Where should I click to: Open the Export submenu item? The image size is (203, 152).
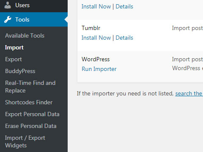pos(14,60)
